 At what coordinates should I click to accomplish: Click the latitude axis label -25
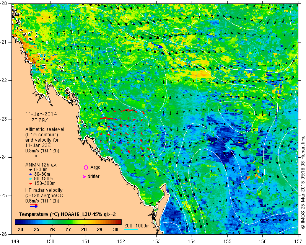(x=4, y=196)
